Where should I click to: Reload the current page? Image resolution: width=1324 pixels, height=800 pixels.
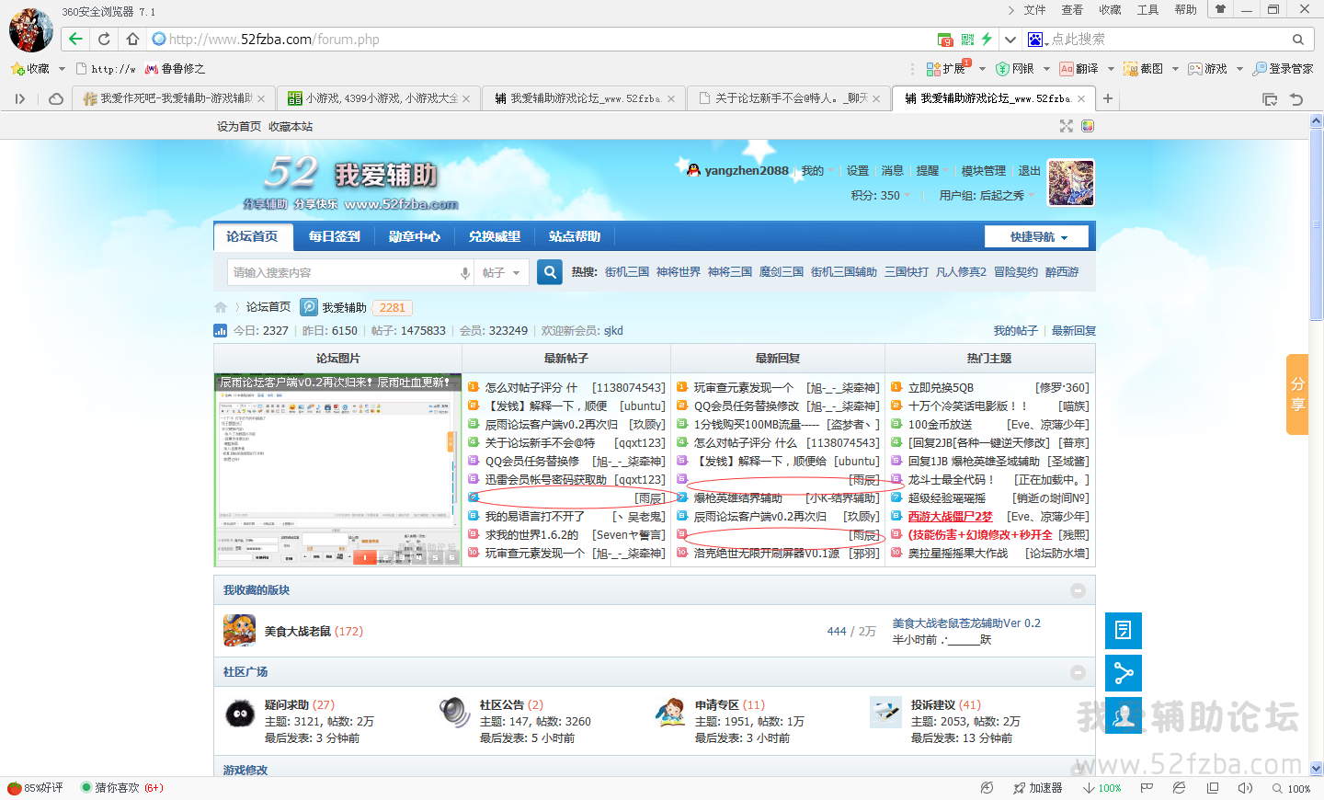104,39
